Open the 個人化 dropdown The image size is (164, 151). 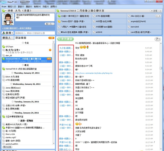pos(50,24)
